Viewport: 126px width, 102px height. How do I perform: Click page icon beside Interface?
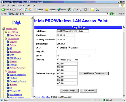8,78
